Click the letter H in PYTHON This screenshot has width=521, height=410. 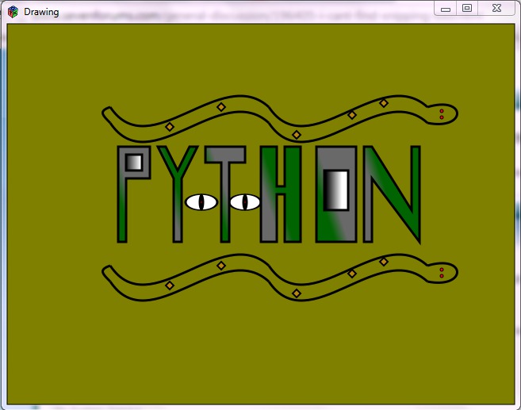[x=281, y=194]
